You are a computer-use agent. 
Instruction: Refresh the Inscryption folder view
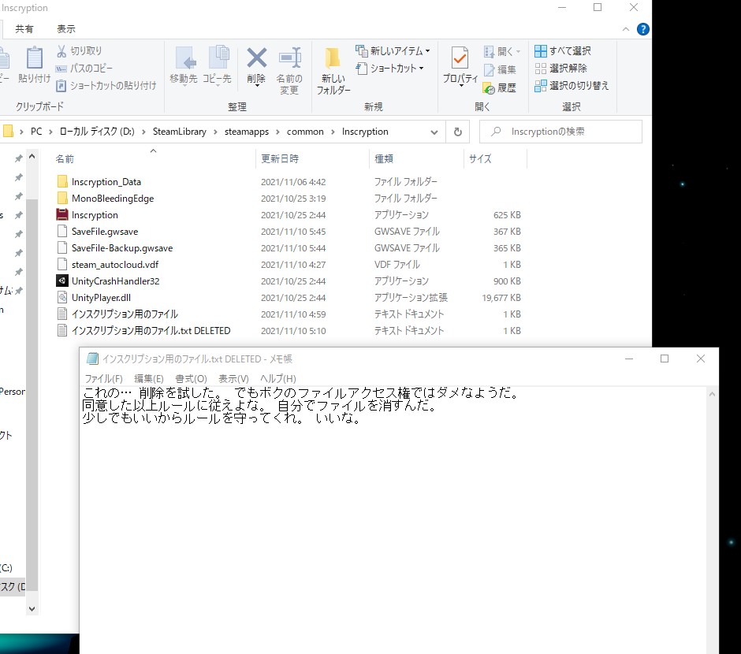click(x=457, y=132)
